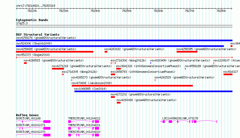Click the nsv952373 (Dogan2014) label
Screen dimensions: 240x138
click(33, 55)
